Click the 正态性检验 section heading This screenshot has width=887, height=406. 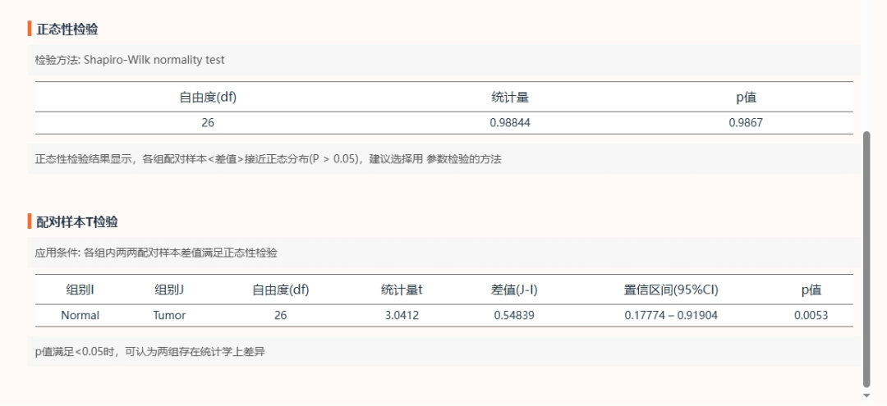click(x=67, y=30)
